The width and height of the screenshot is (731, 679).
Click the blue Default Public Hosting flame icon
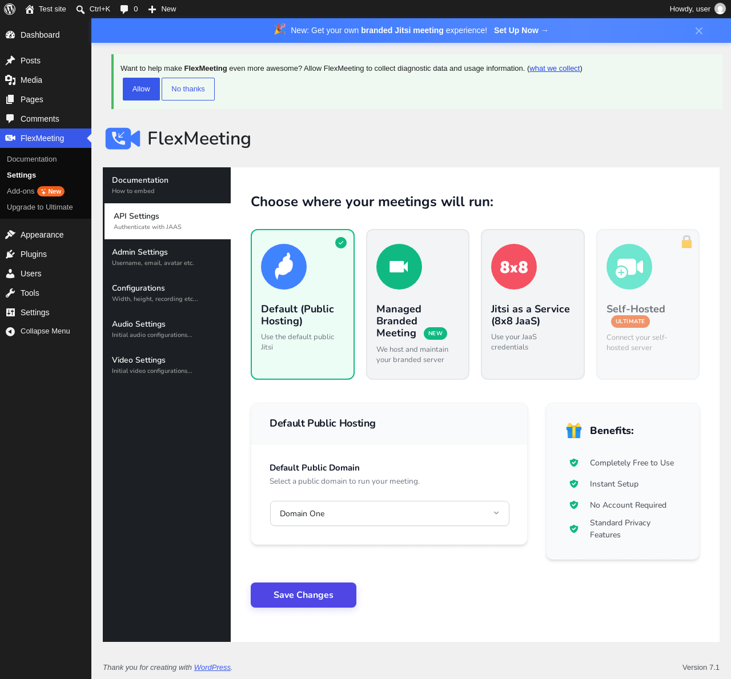click(x=284, y=267)
